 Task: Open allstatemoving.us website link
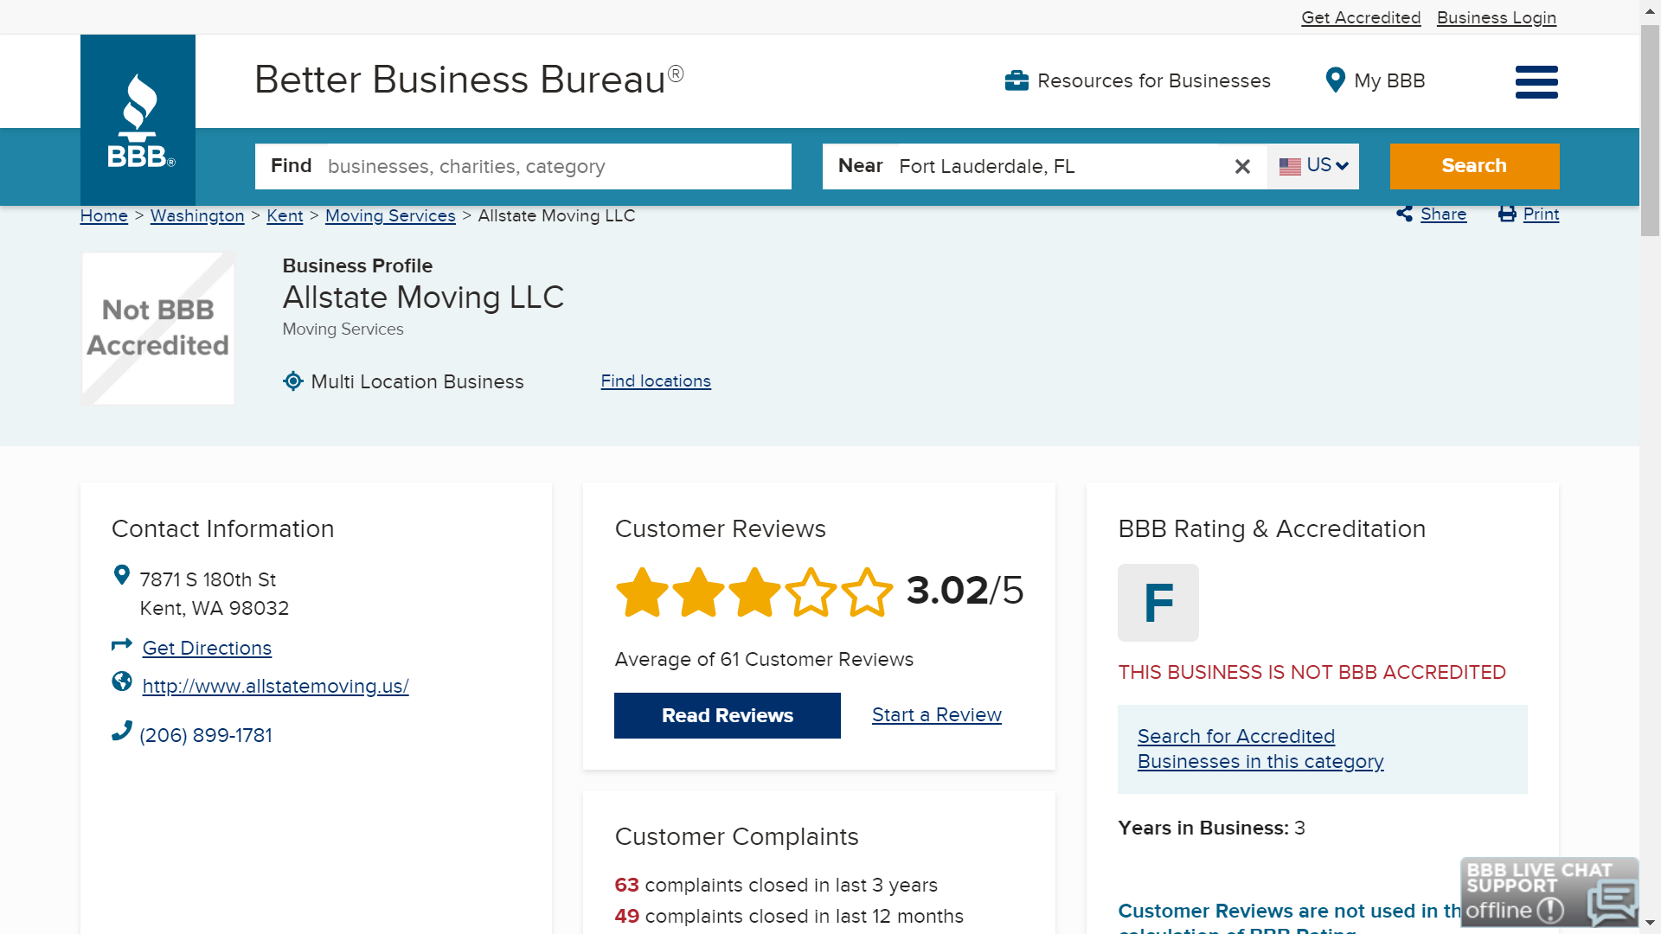pyautogui.click(x=275, y=686)
